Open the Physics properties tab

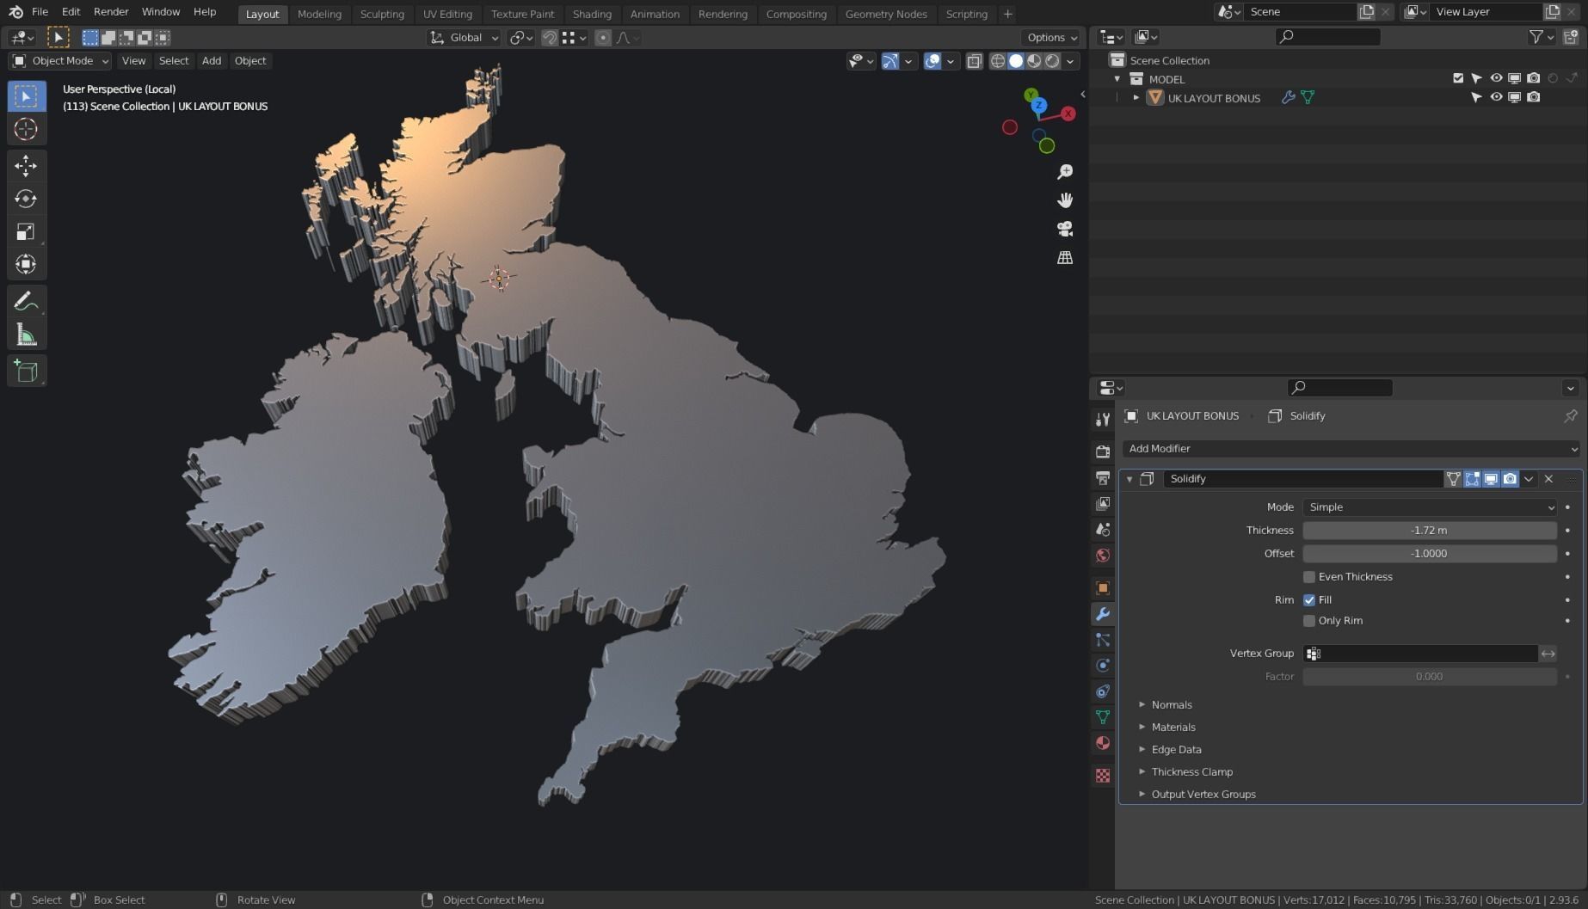click(x=1103, y=666)
